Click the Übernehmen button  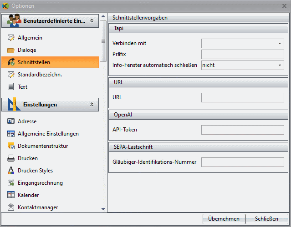tap(224, 219)
